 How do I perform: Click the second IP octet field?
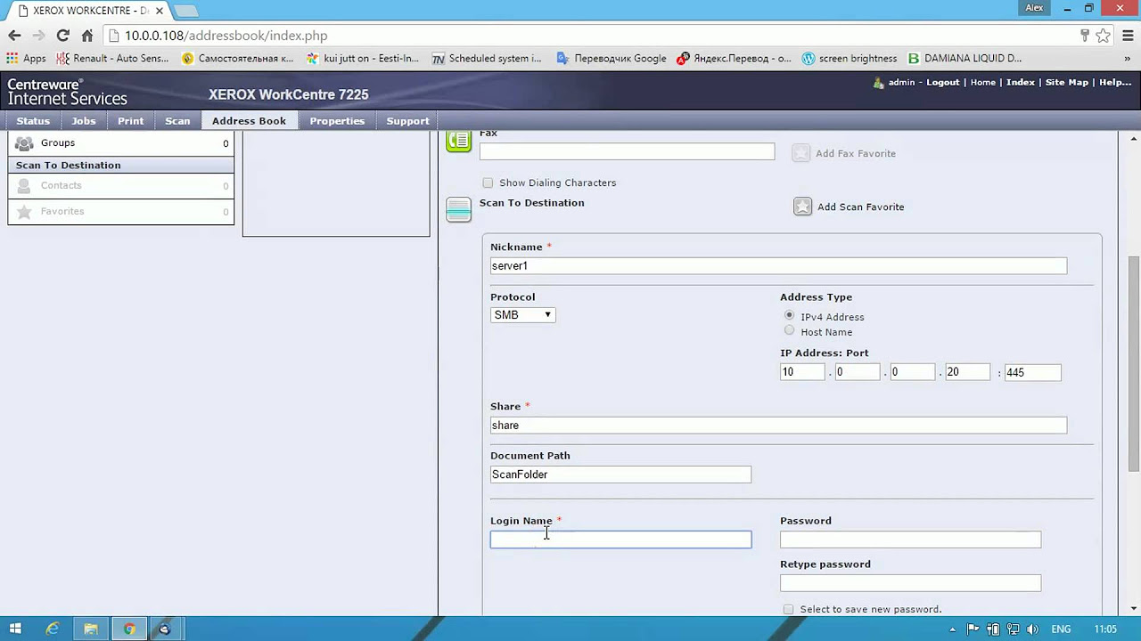pos(858,372)
